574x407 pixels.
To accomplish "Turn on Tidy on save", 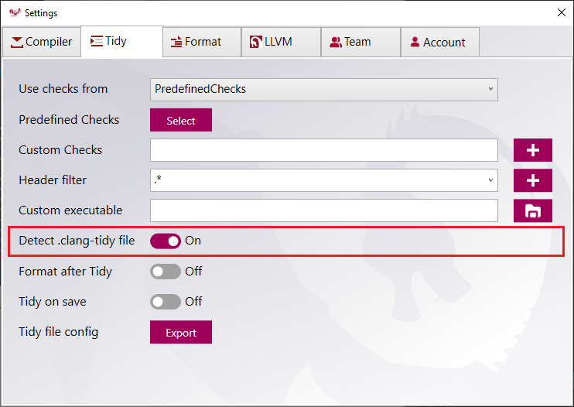I will [x=166, y=302].
